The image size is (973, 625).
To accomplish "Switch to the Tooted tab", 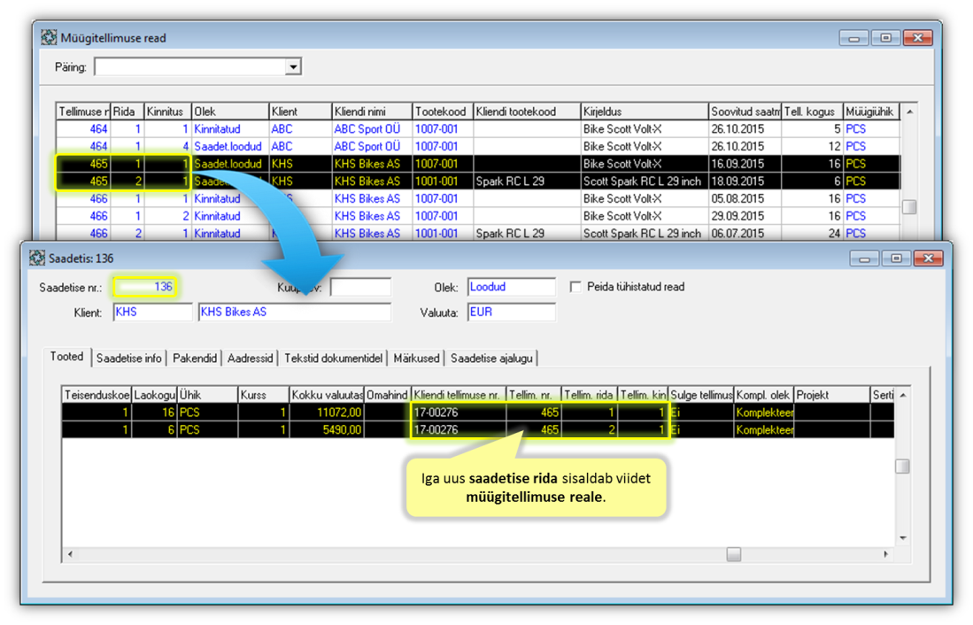I will pos(67,357).
